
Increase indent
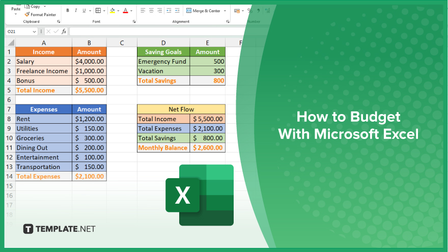[x=177, y=11]
